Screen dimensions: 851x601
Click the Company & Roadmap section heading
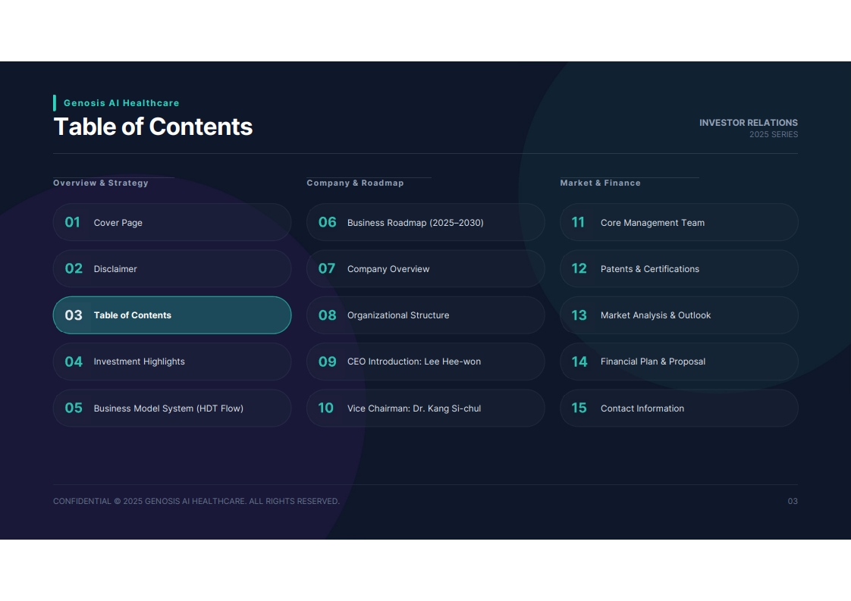[x=355, y=183]
